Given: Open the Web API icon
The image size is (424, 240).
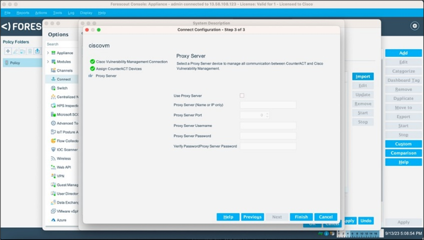Looking at the screenshot, I should pos(53,167).
